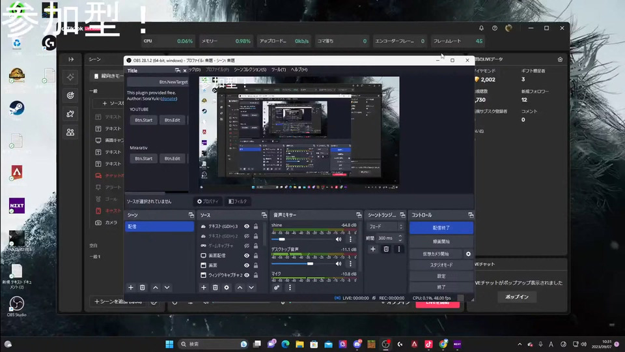
Task: Collapse TikTok Live Studio sidebar arrow icon
Action: 71,59
